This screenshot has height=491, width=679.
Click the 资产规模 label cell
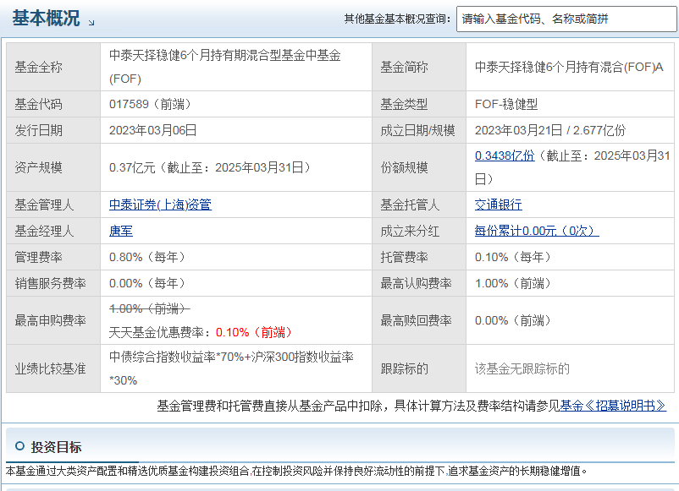pos(53,167)
